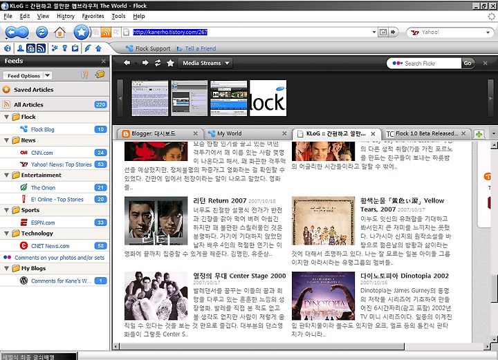This screenshot has width=498, height=360.
Task: Open the Accounts and Services key icon
Action: pyautogui.click(x=65, y=48)
